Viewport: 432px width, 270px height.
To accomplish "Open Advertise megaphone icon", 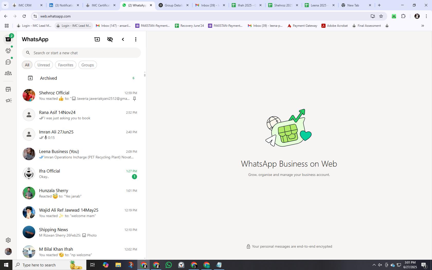I will pos(8,101).
